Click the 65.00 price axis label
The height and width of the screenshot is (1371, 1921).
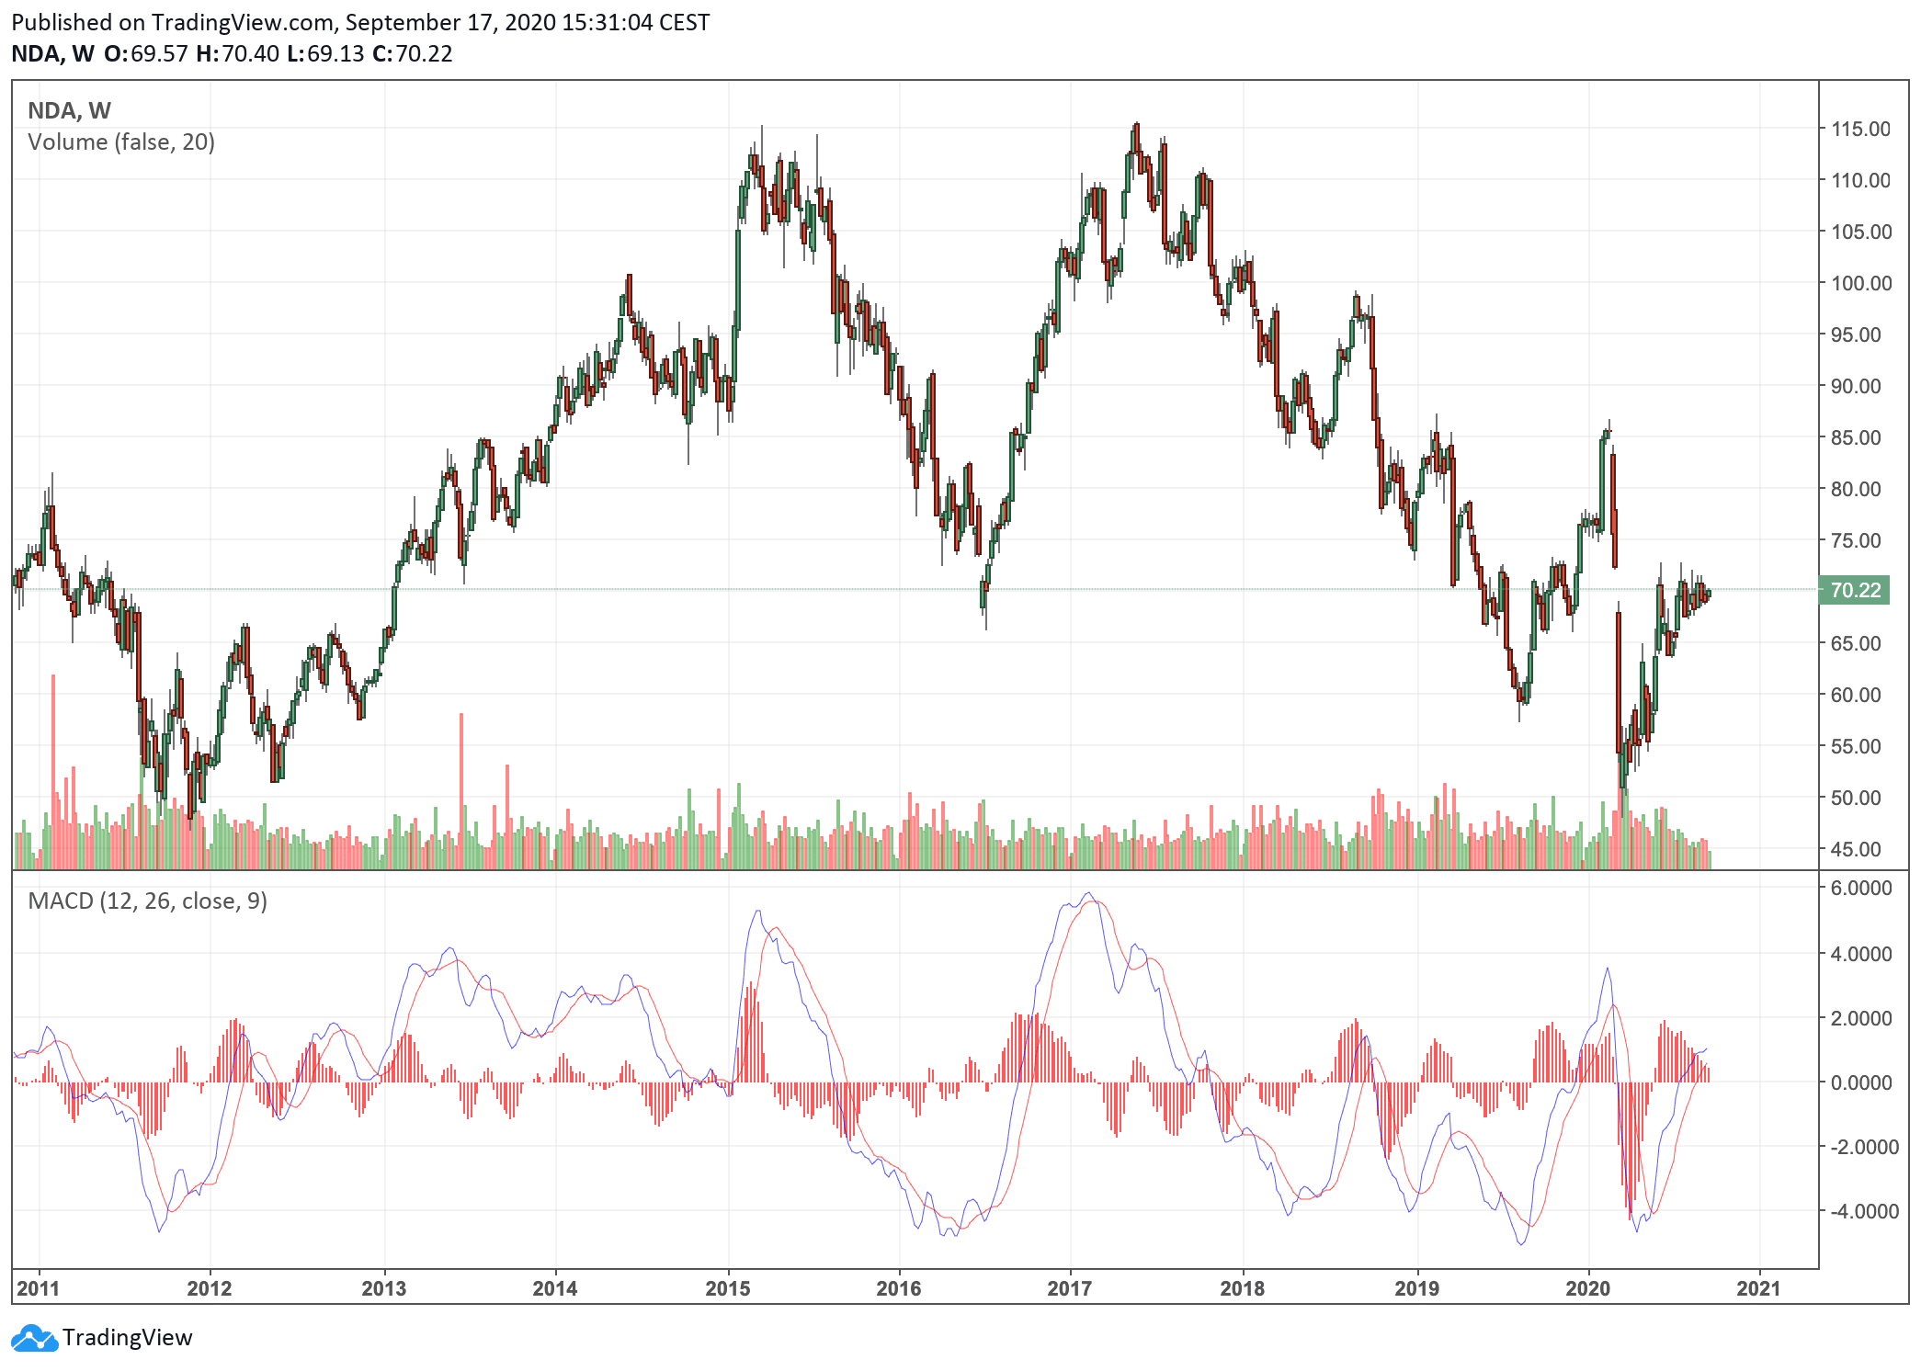pos(1856,643)
